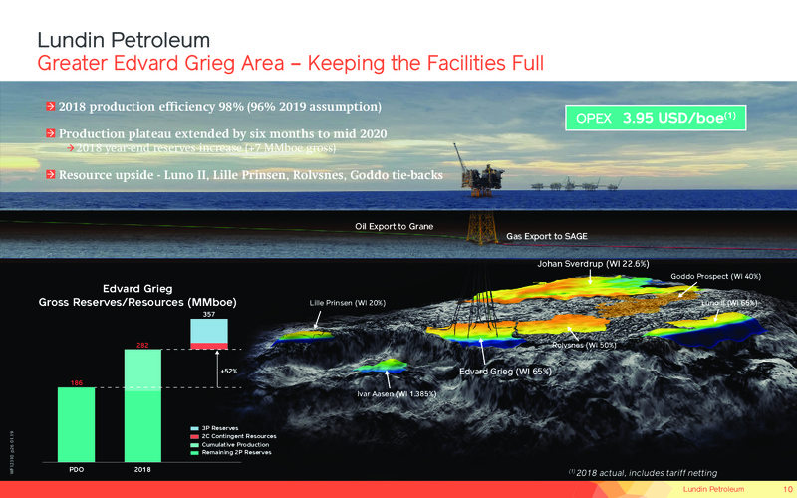Click the Cumulative Production legend swatch

click(x=194, y=444)
